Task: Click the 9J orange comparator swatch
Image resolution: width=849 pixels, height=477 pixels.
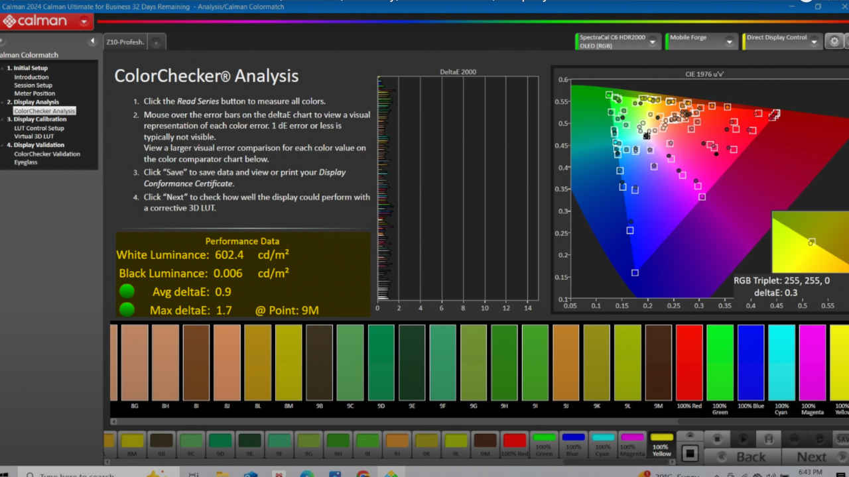Action: 566,362
